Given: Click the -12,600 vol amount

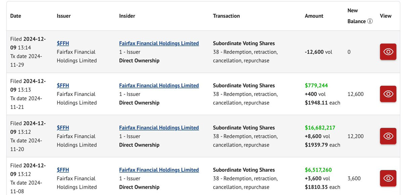Looking at the screenshot, I should point(318,52).
